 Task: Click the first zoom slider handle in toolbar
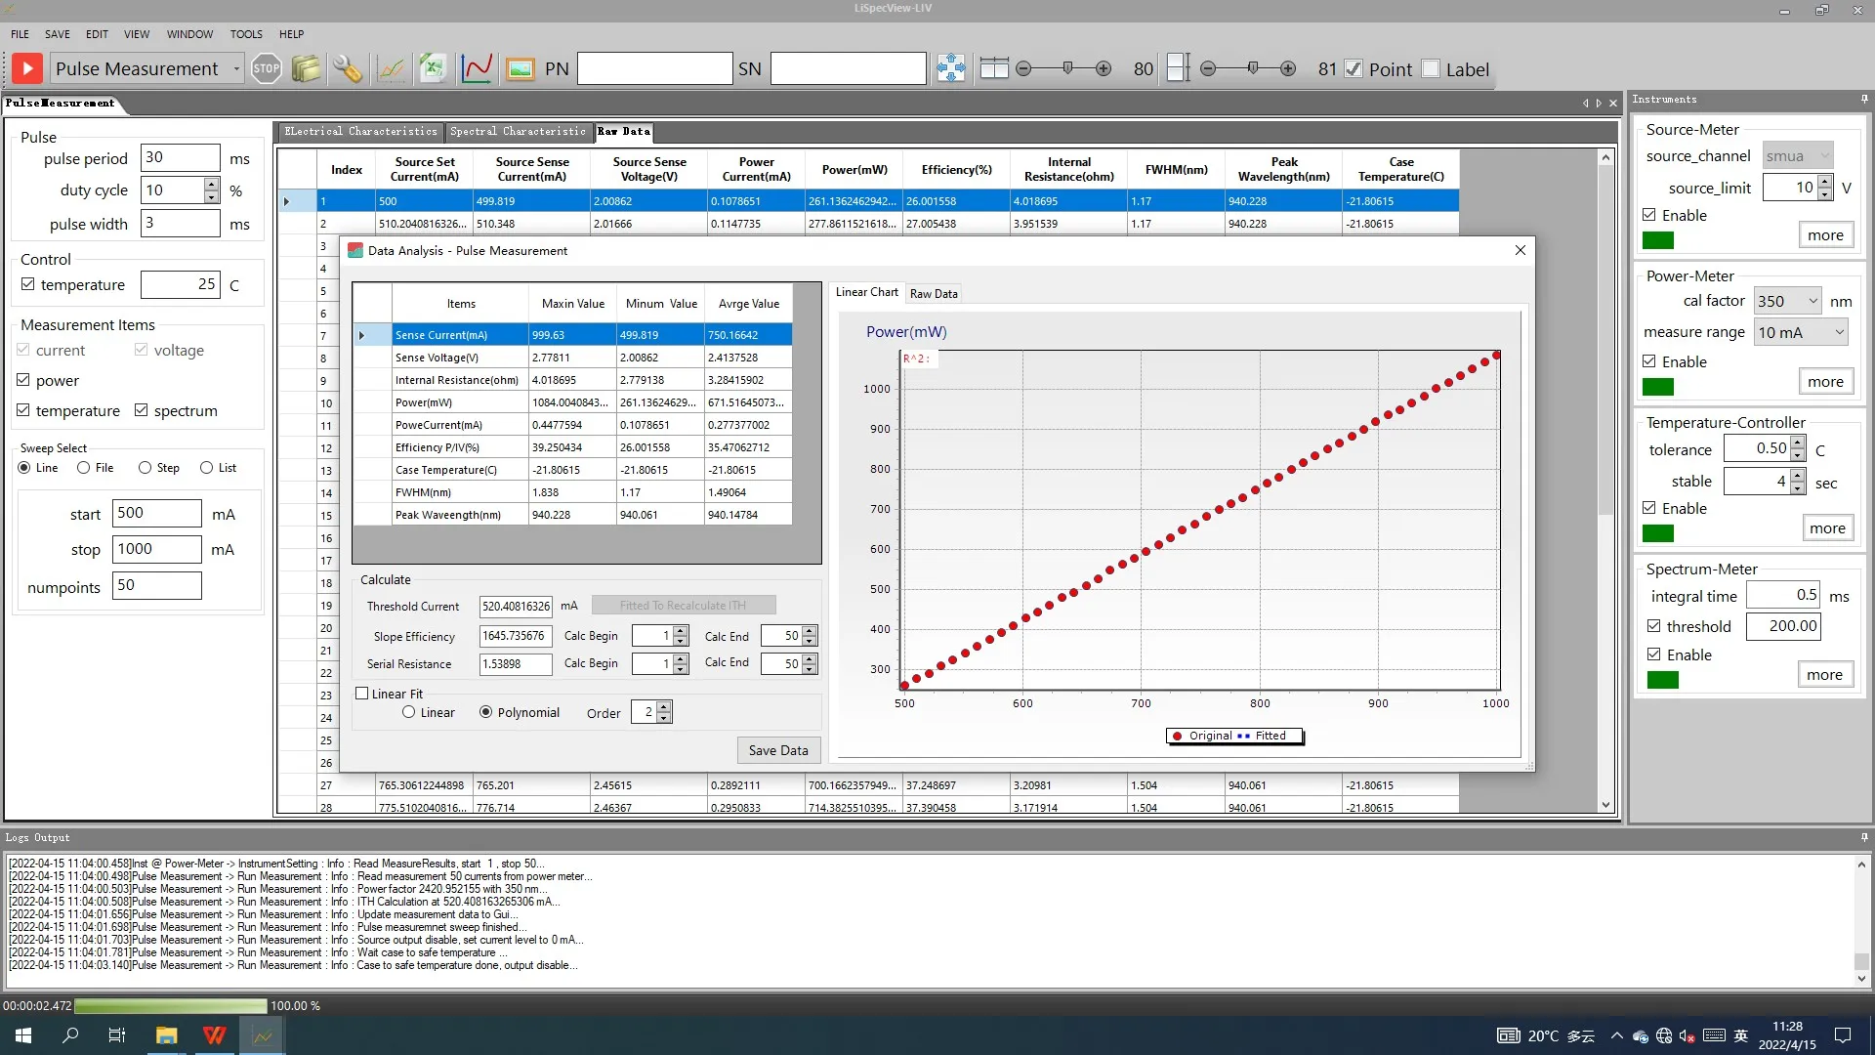(1067, 68)
